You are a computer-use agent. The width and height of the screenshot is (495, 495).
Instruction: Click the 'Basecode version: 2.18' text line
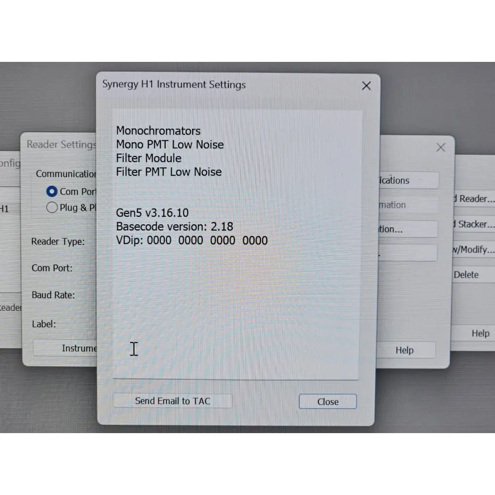[175, 227]
